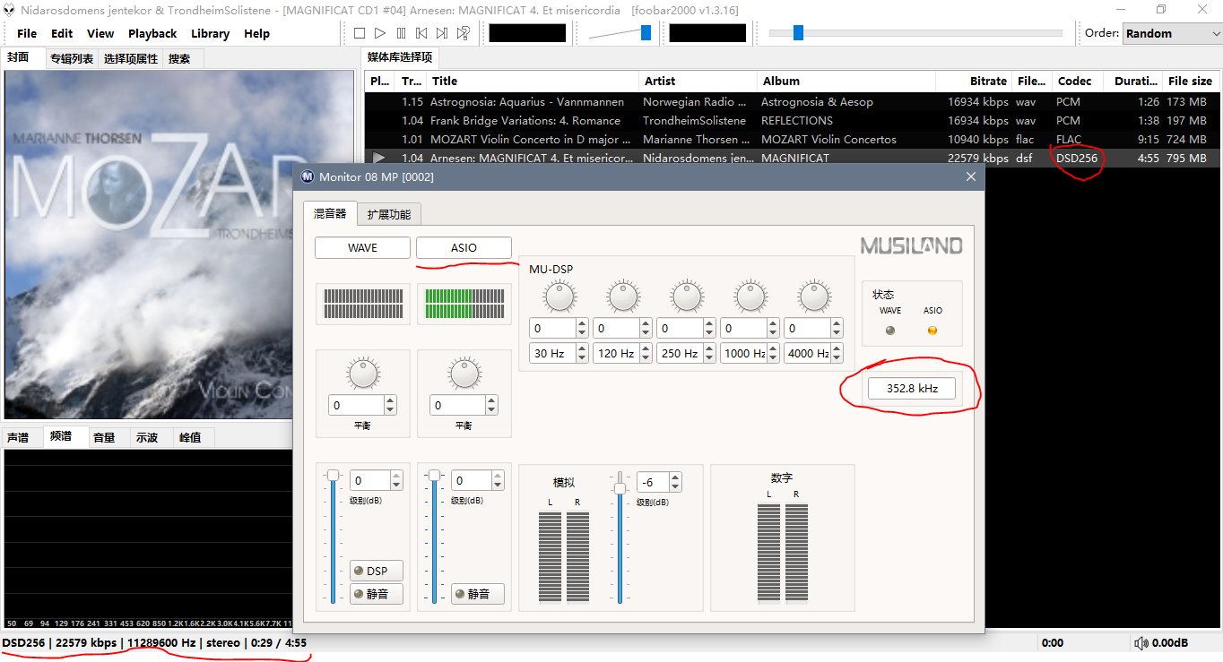Open the Playback menu
1223x662 pixels.
click(152, 33)
